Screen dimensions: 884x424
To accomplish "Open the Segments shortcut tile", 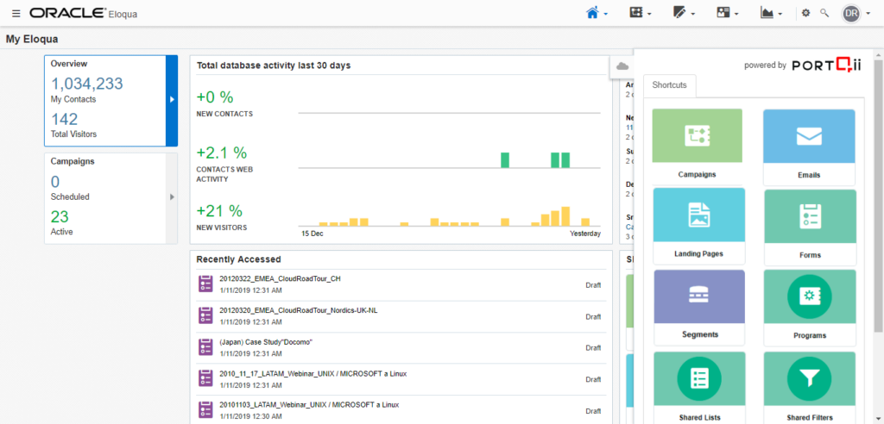I will coord(699,308).
